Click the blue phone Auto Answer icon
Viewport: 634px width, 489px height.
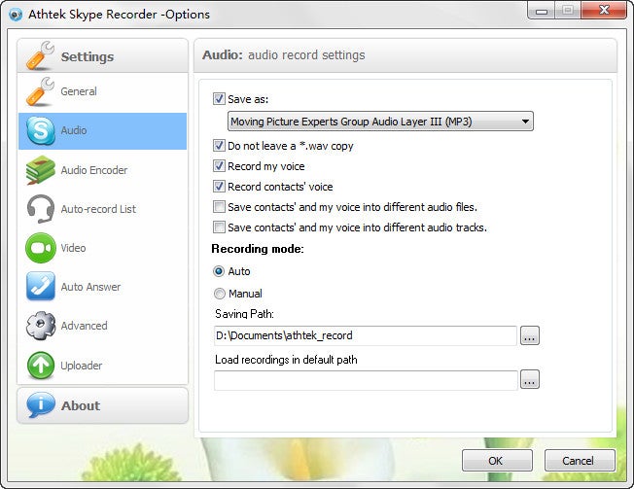[41, 286]
